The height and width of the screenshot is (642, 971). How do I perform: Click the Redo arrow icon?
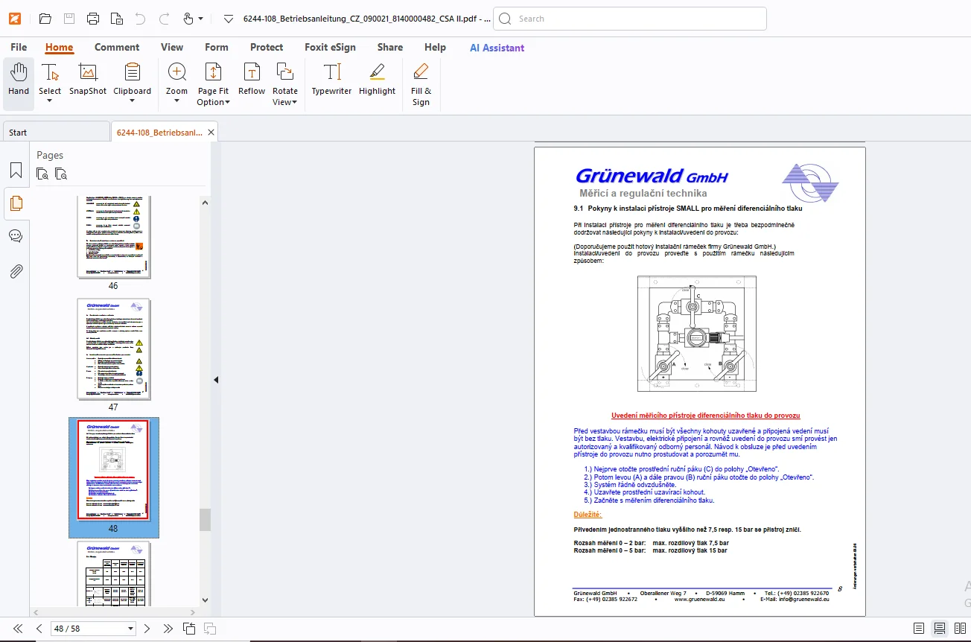(x=165, y=19)
